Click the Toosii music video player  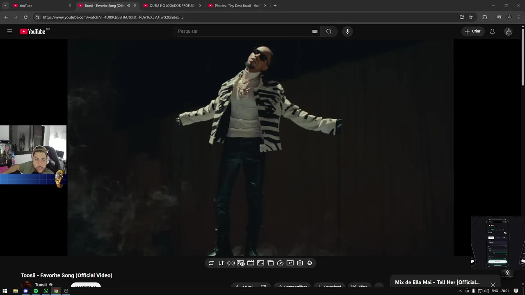pyautogui.click(x=260, y=147)
